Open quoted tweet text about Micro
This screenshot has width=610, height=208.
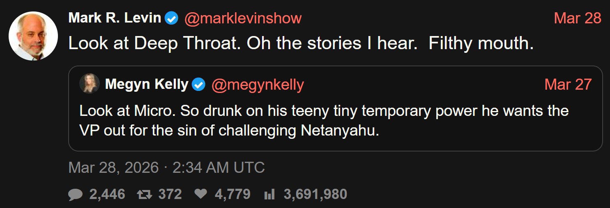tap(324, 121)
